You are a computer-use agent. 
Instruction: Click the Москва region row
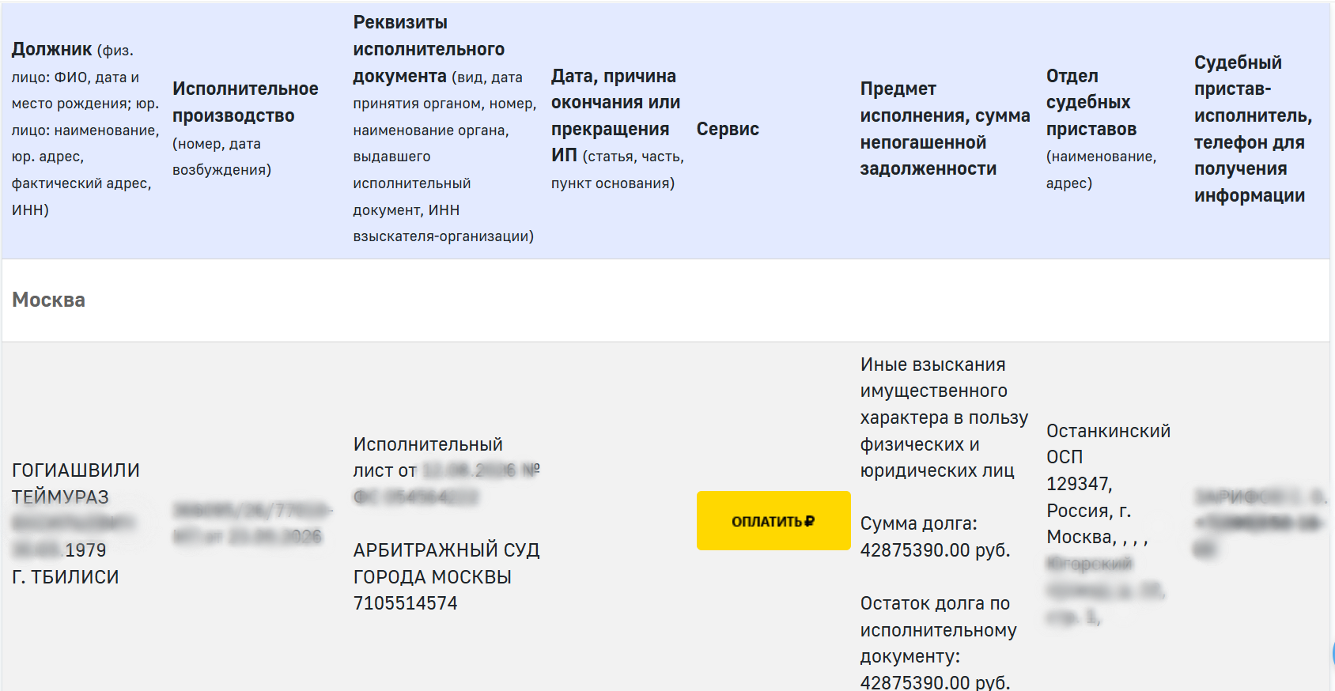click(x=666, y=300)
